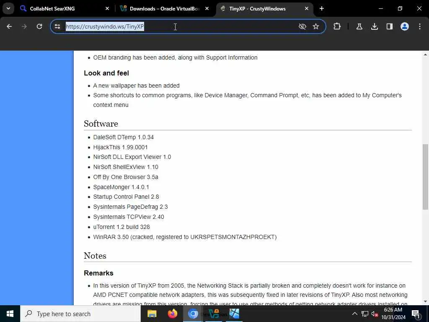Launch Firefox from the taskbar

(x=172, y=314)
